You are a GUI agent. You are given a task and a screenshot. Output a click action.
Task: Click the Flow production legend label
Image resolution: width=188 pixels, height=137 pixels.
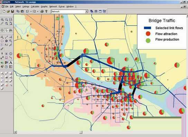point(167,40)
